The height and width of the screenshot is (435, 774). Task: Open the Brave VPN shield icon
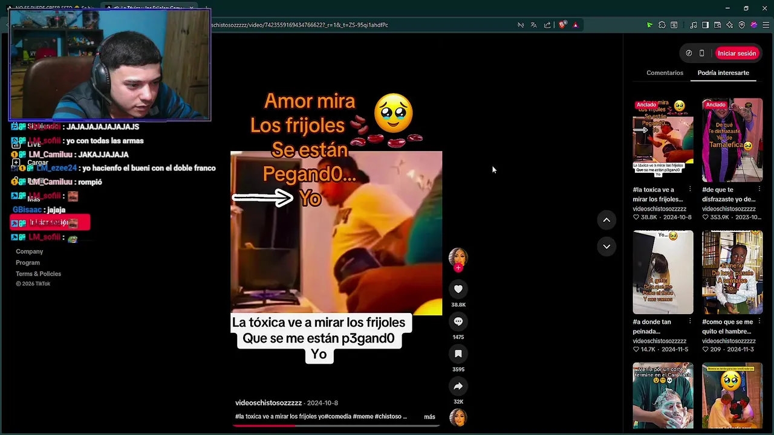[x=742, y=25]
